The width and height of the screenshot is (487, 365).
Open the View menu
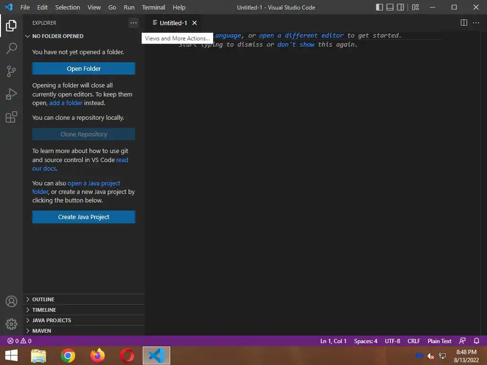[94, 7]
